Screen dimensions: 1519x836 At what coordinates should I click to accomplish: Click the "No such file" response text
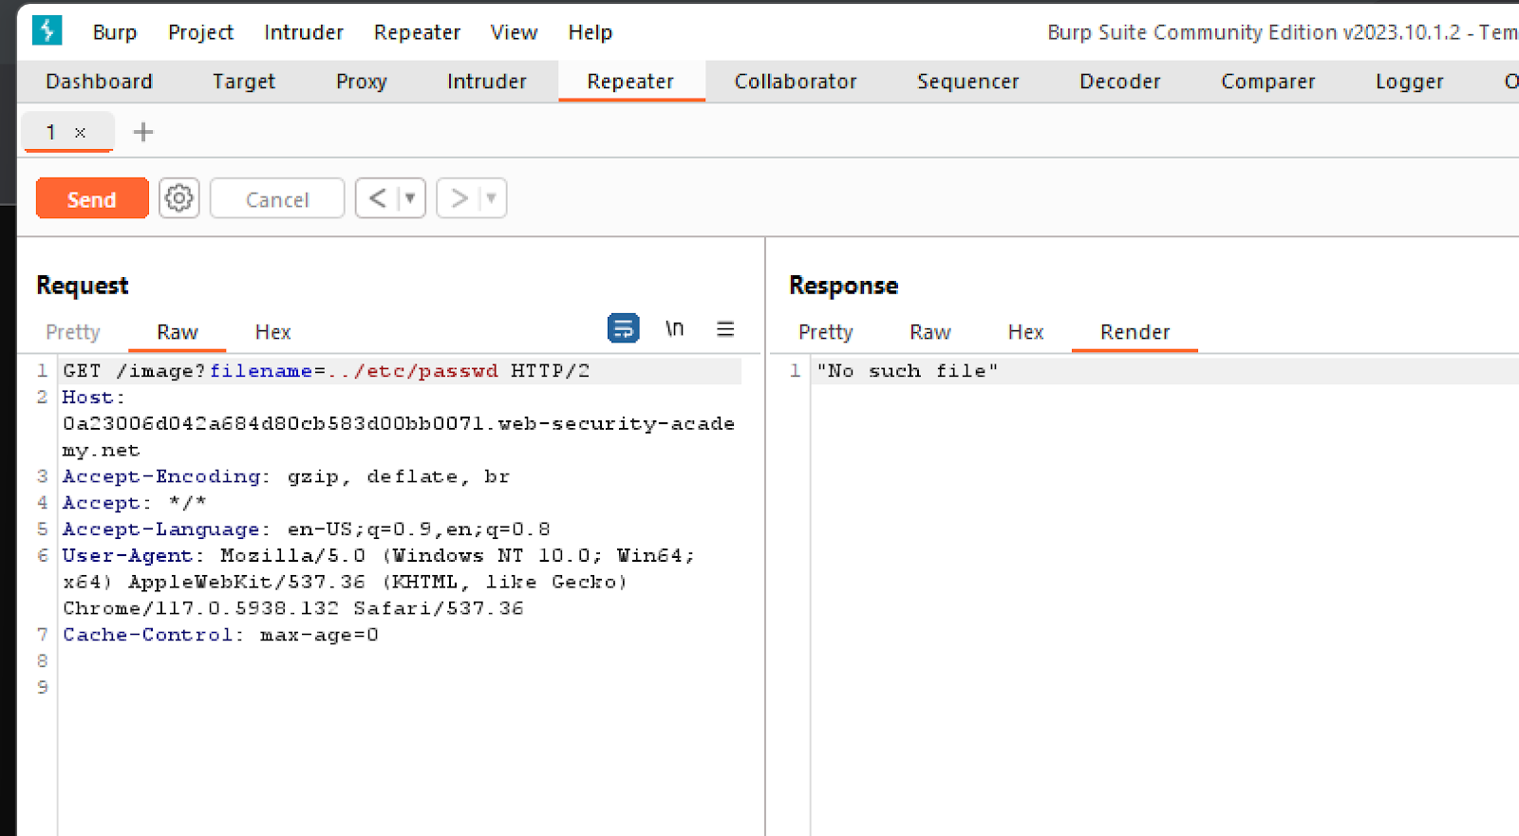coord(908,371)
